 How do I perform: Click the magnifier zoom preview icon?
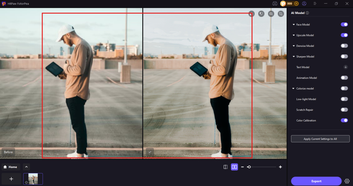[271, 14]
